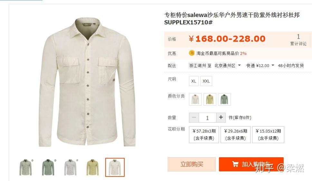Select the cream white shirt color swatch

(x=195, y=99)
